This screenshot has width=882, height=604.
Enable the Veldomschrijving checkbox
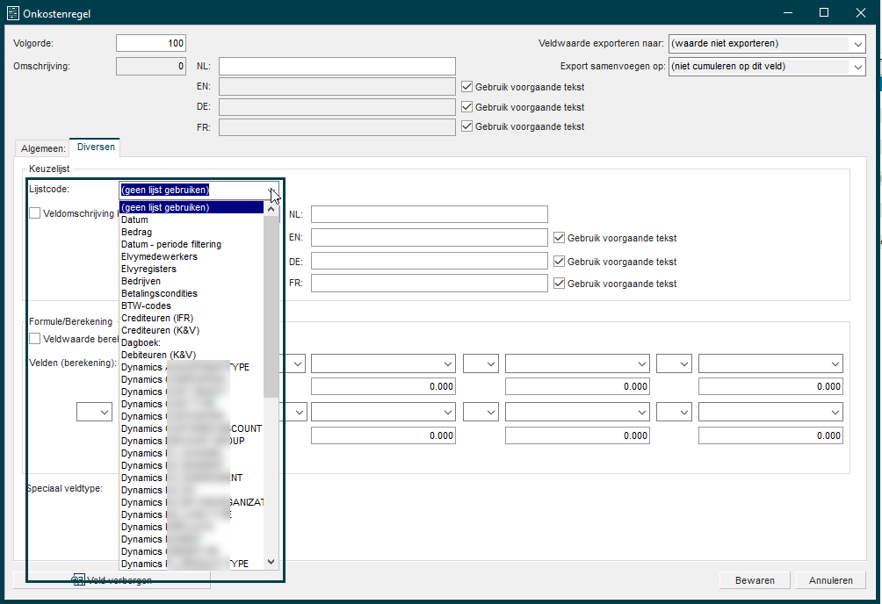35,213
